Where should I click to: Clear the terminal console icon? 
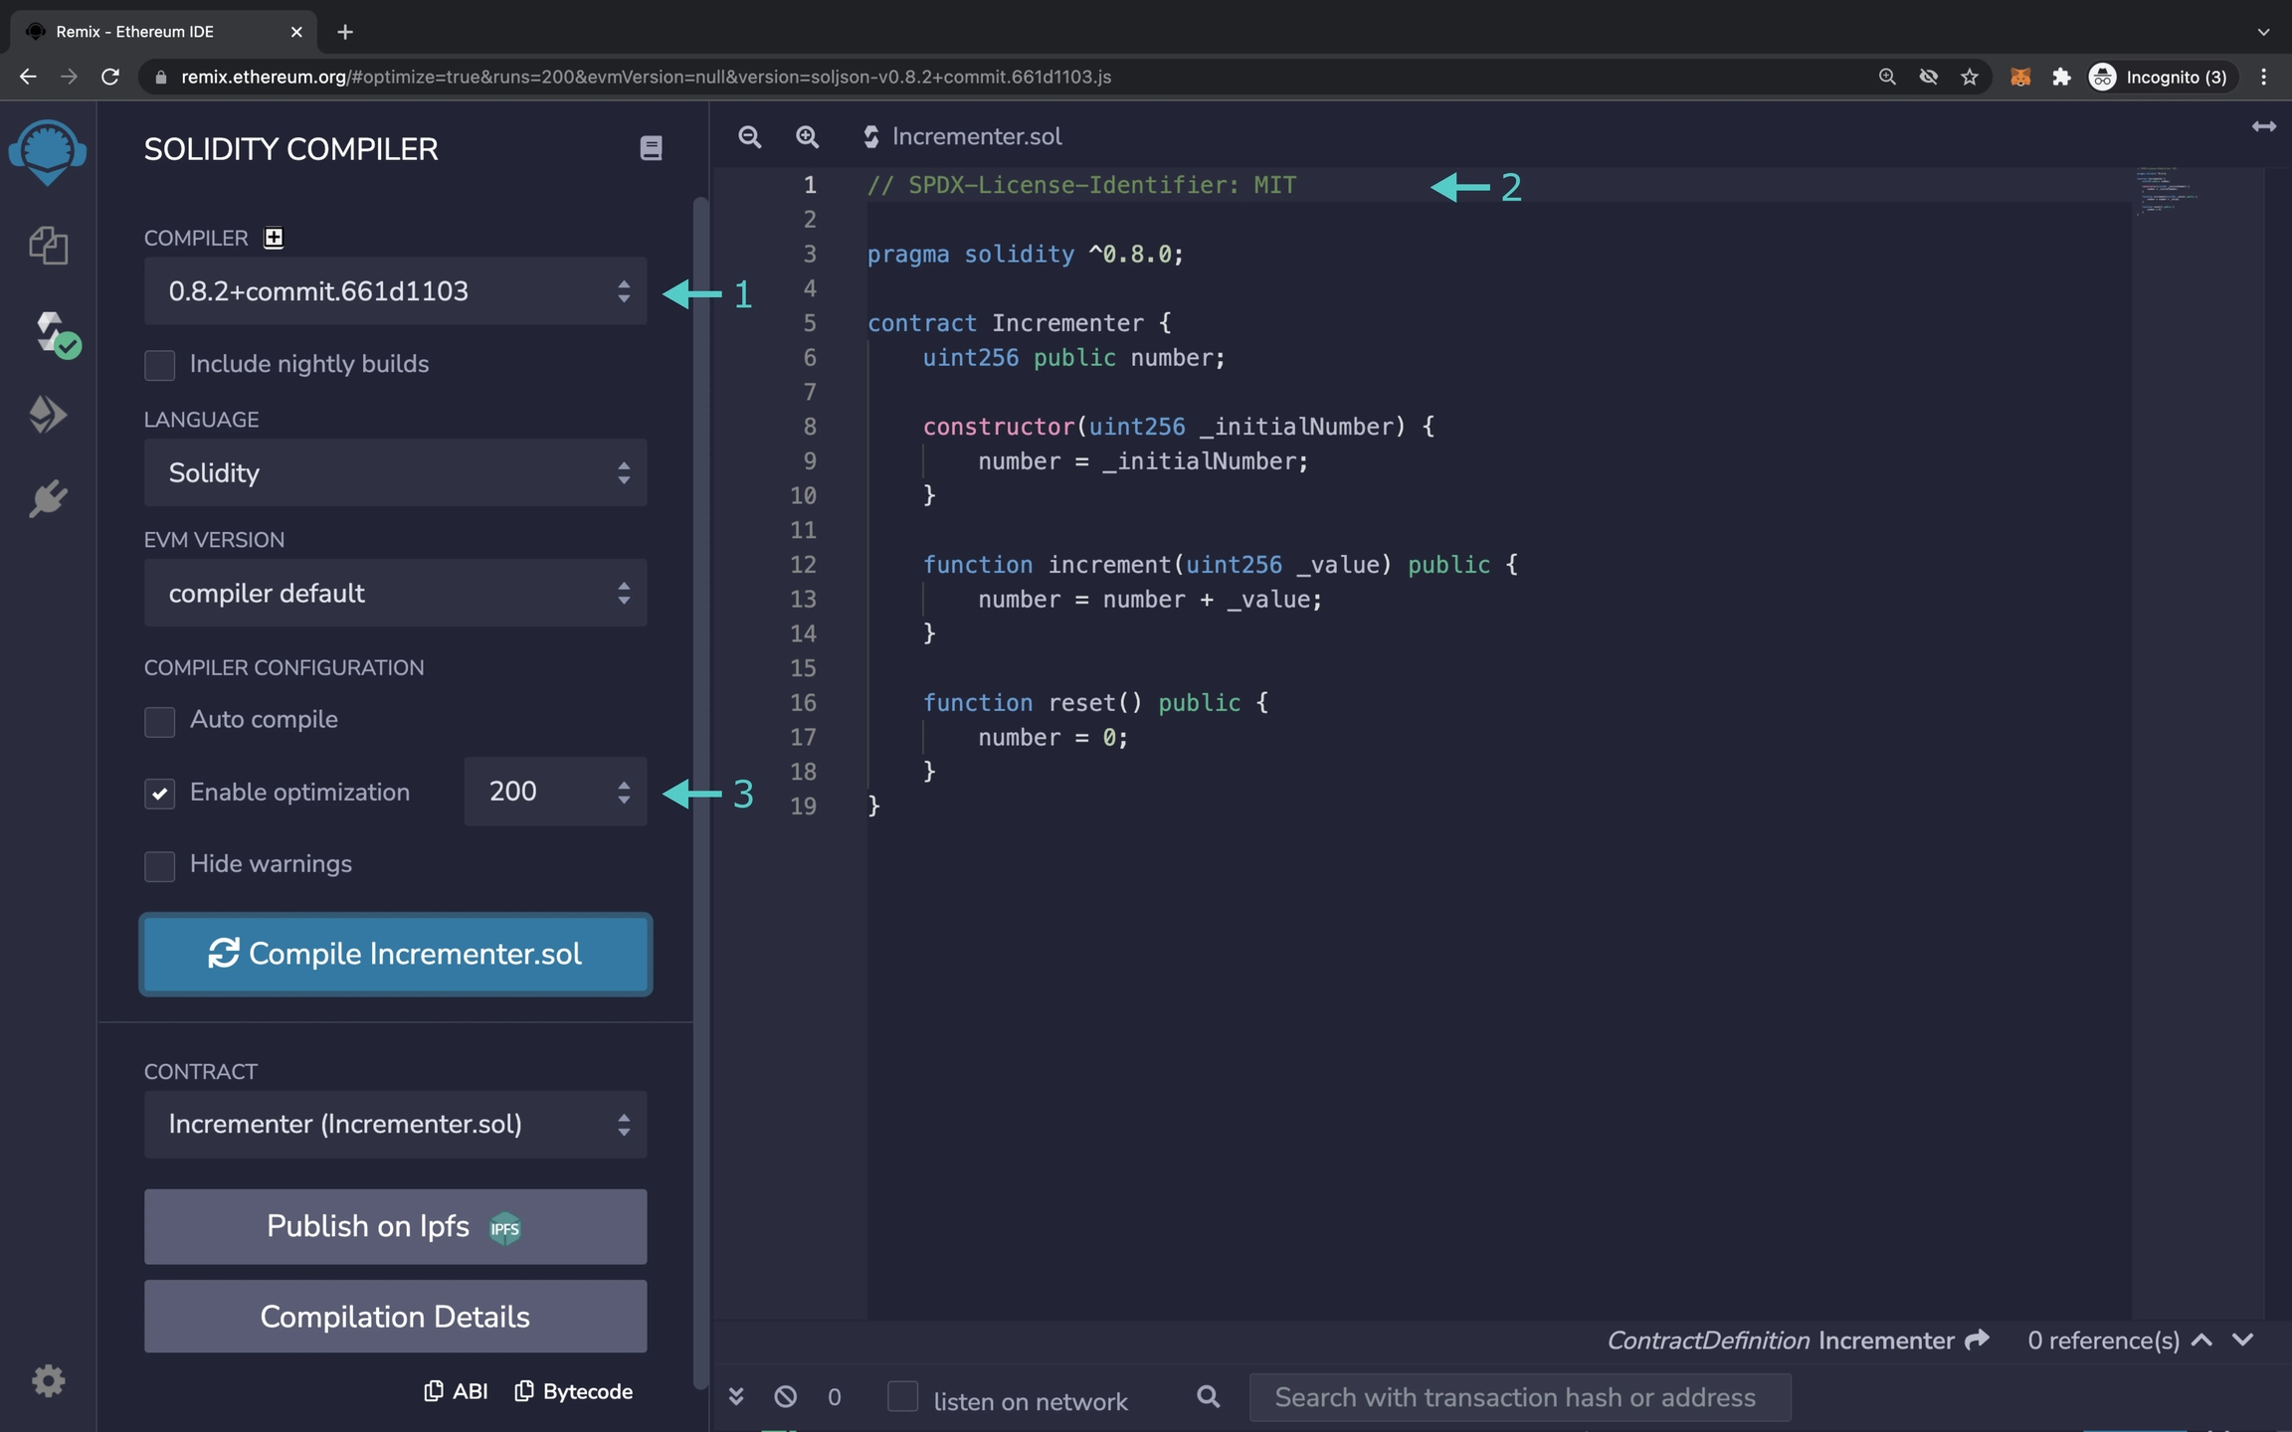coord(785,1397)
